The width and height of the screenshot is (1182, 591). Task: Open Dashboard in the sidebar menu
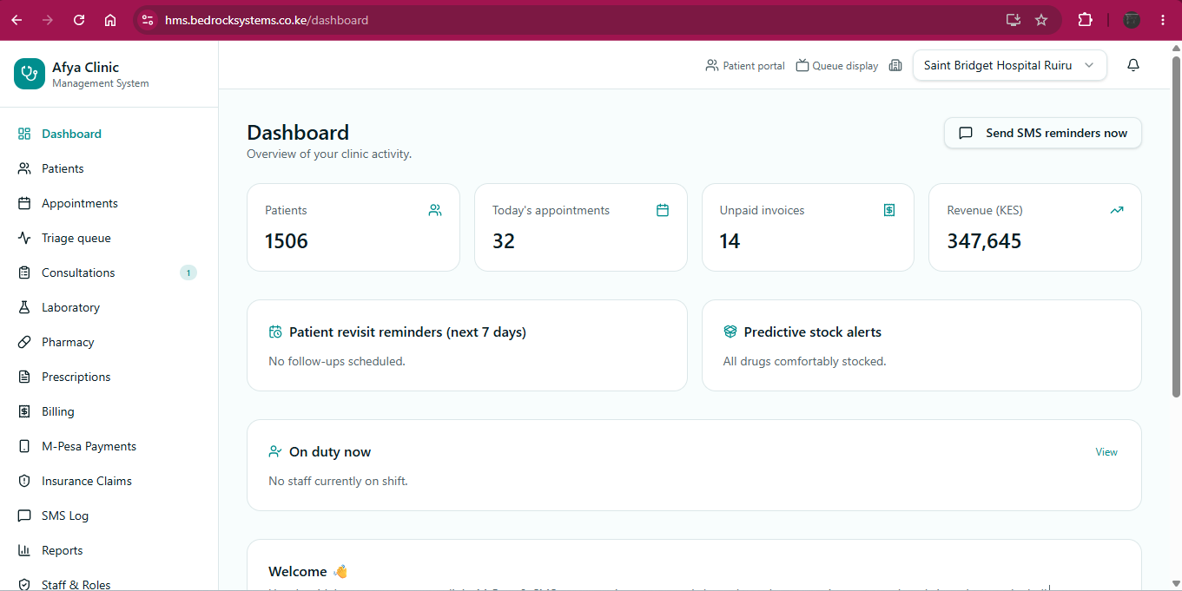[x=109, y=134]
